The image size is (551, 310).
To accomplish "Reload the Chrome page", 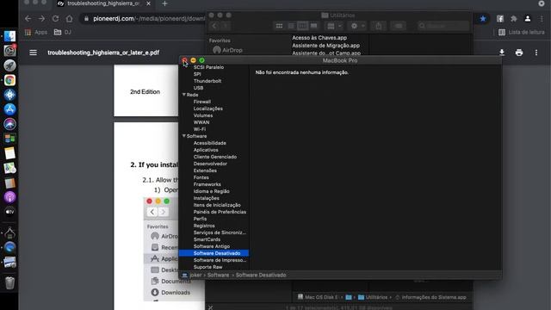I will pyautogui.click(x=55, y=19).
